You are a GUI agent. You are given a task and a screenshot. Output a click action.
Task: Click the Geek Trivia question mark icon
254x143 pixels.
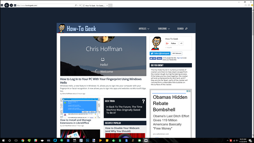[143, 101]
